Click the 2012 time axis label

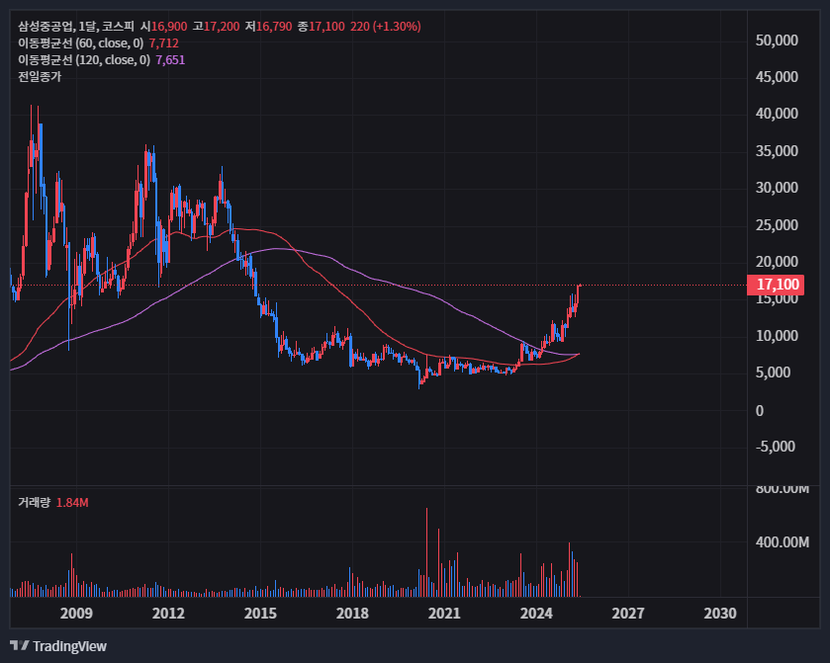click(168, 614)
